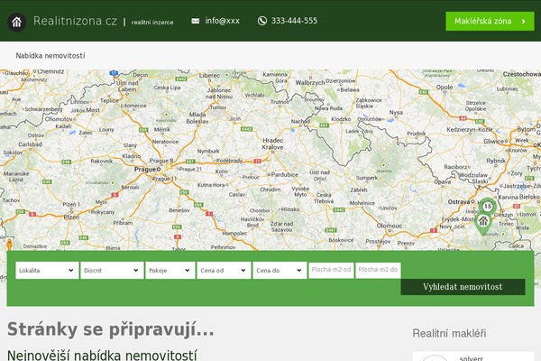541x361 pixels.
Task: Click the phone handset icon
Action: 262,21
